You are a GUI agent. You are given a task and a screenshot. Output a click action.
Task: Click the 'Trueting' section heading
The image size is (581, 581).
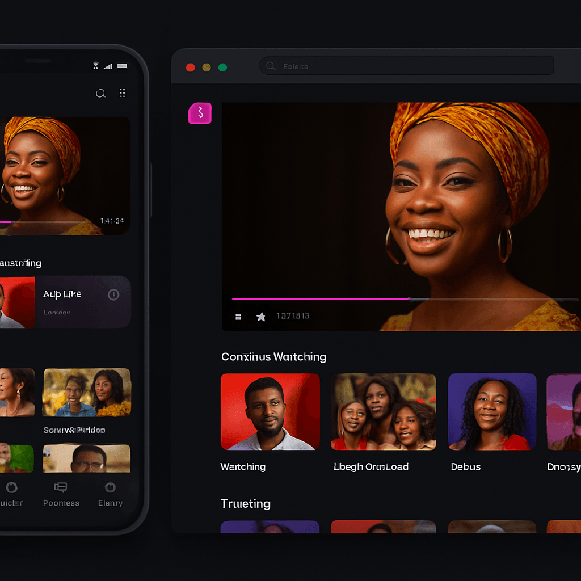point(245,504)
